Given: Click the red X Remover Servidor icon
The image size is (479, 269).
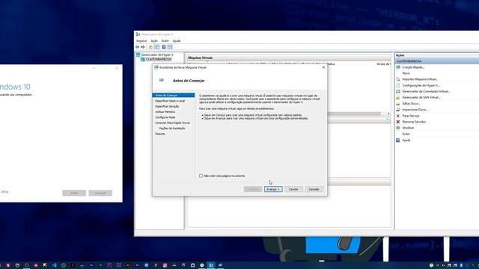Looking at the screenshot, I should (398, 122).
